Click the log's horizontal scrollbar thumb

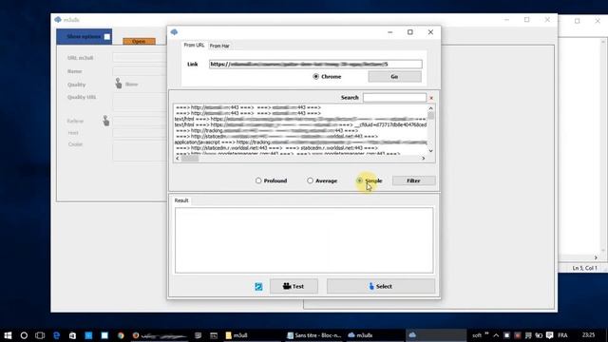pos(190,159)
